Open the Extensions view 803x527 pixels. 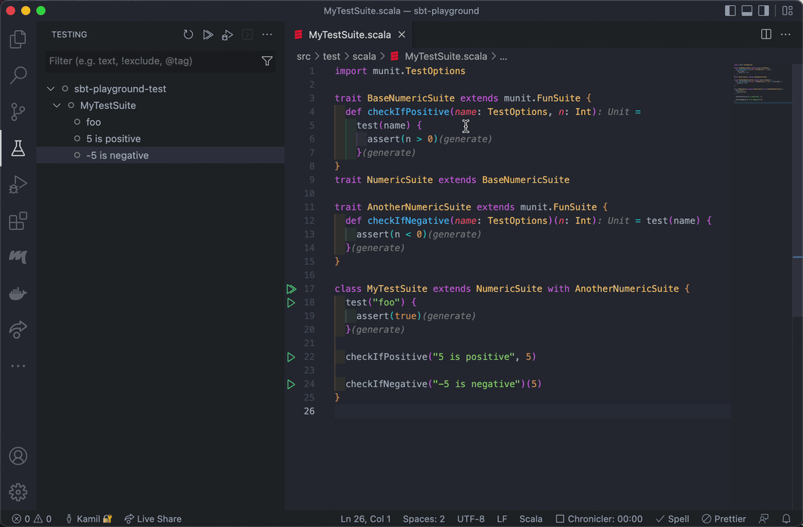(17, 221)
